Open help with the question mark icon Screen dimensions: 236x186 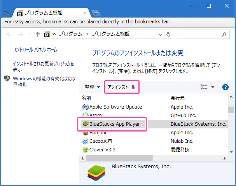tap(226, 87)
